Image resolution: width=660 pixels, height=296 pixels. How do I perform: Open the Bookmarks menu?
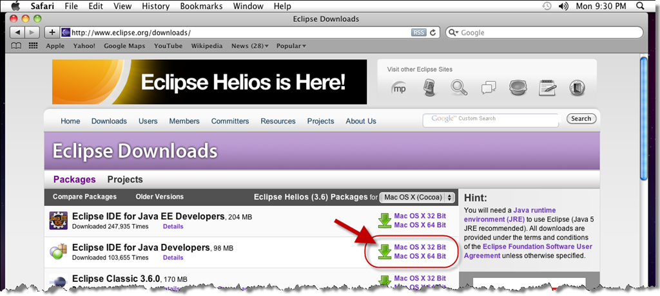[x=201, y=6]
